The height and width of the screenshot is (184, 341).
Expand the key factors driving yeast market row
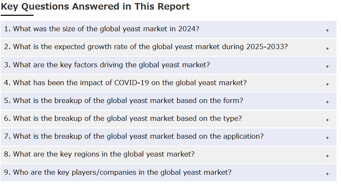point(169,65)
